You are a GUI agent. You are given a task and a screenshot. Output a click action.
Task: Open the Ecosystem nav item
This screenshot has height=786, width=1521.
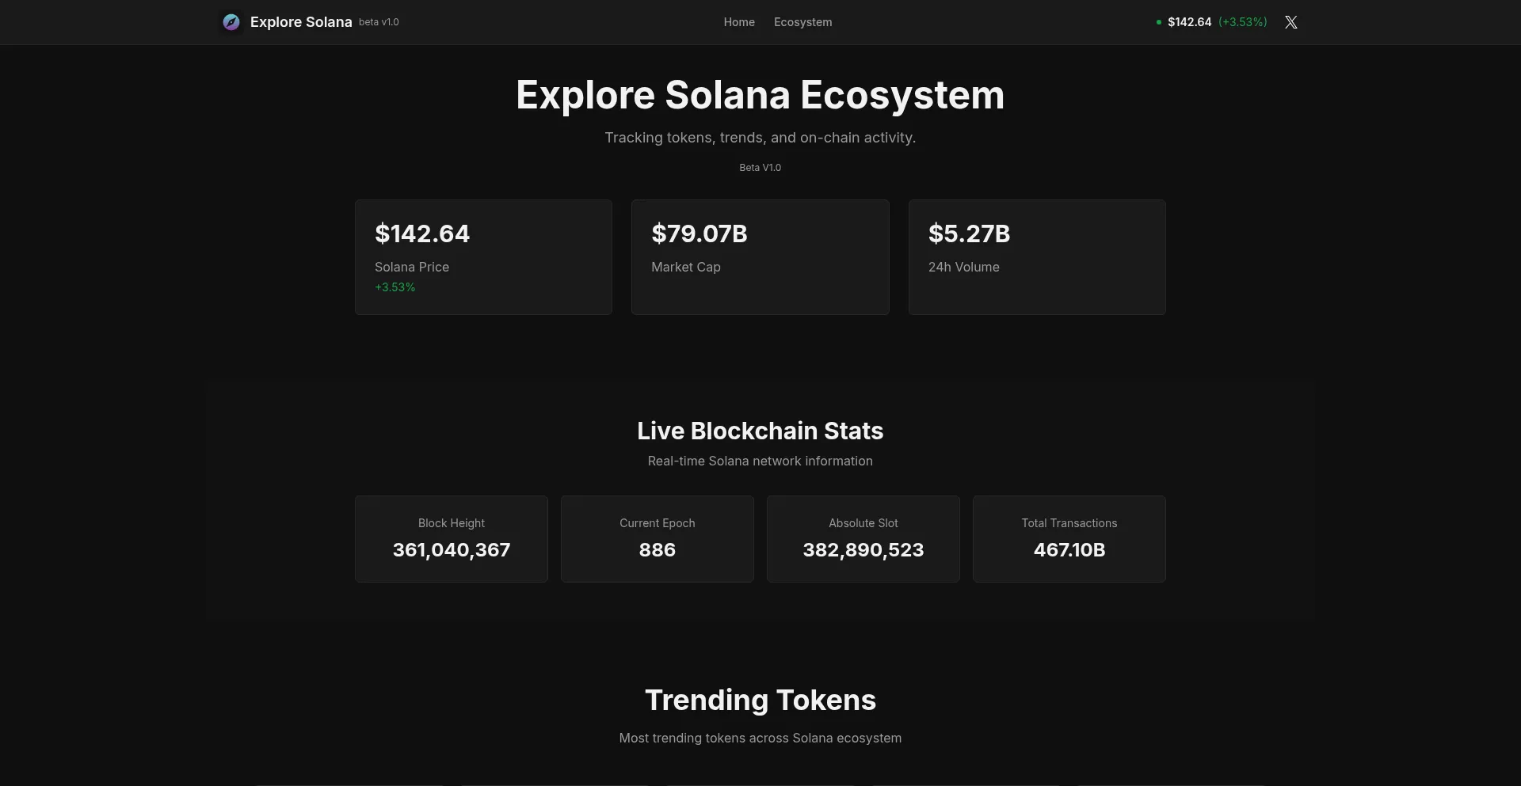point(802,22)
